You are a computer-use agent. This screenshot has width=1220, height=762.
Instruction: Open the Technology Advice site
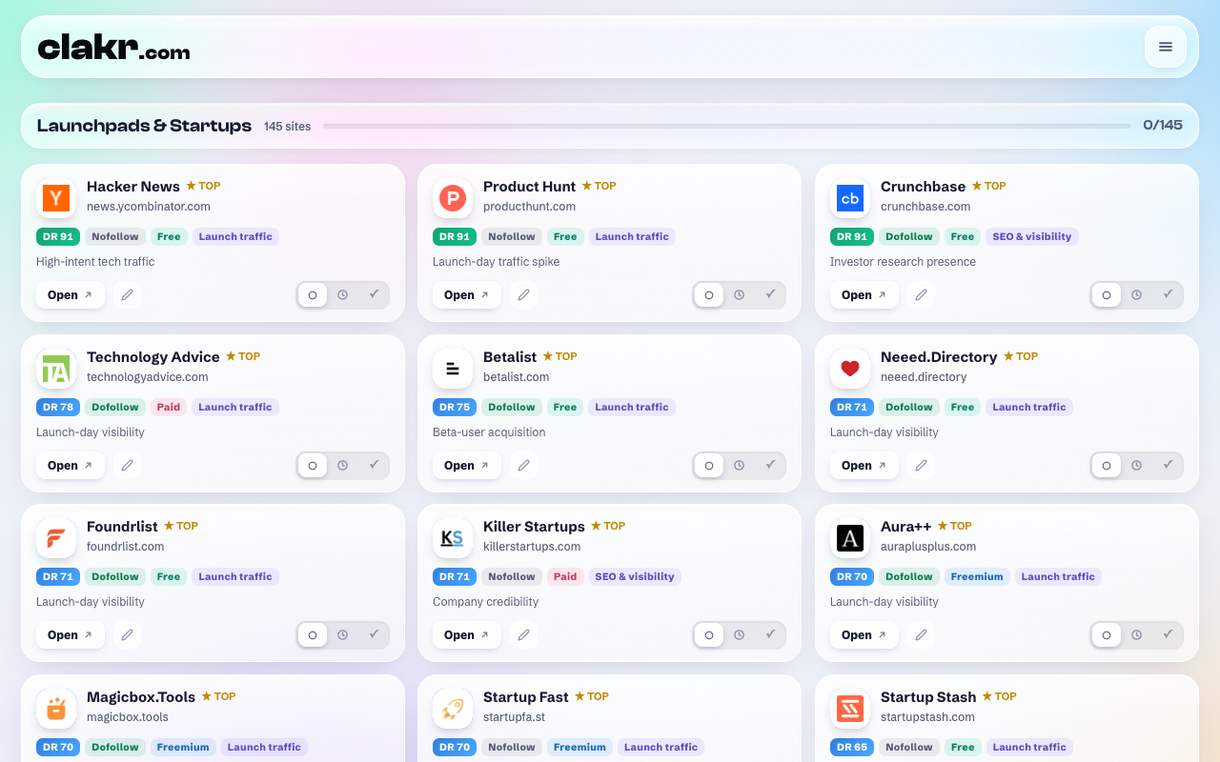pyautogui.click(x=71, y=466)
